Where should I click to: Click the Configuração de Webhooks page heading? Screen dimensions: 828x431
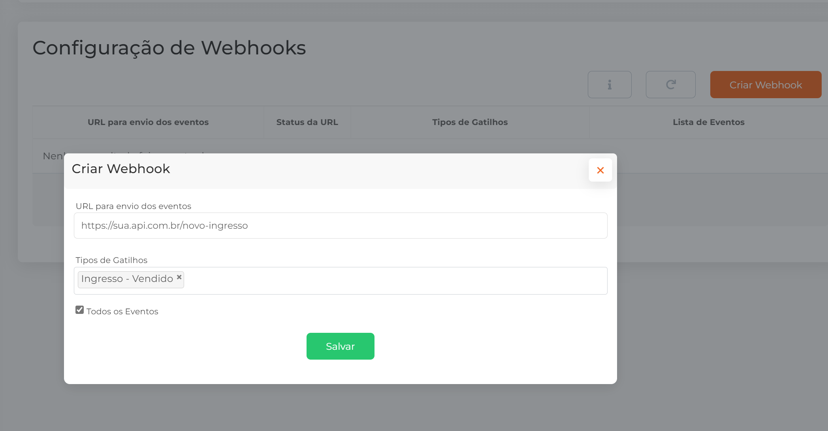pyautogui.click(x=169, y=48)
